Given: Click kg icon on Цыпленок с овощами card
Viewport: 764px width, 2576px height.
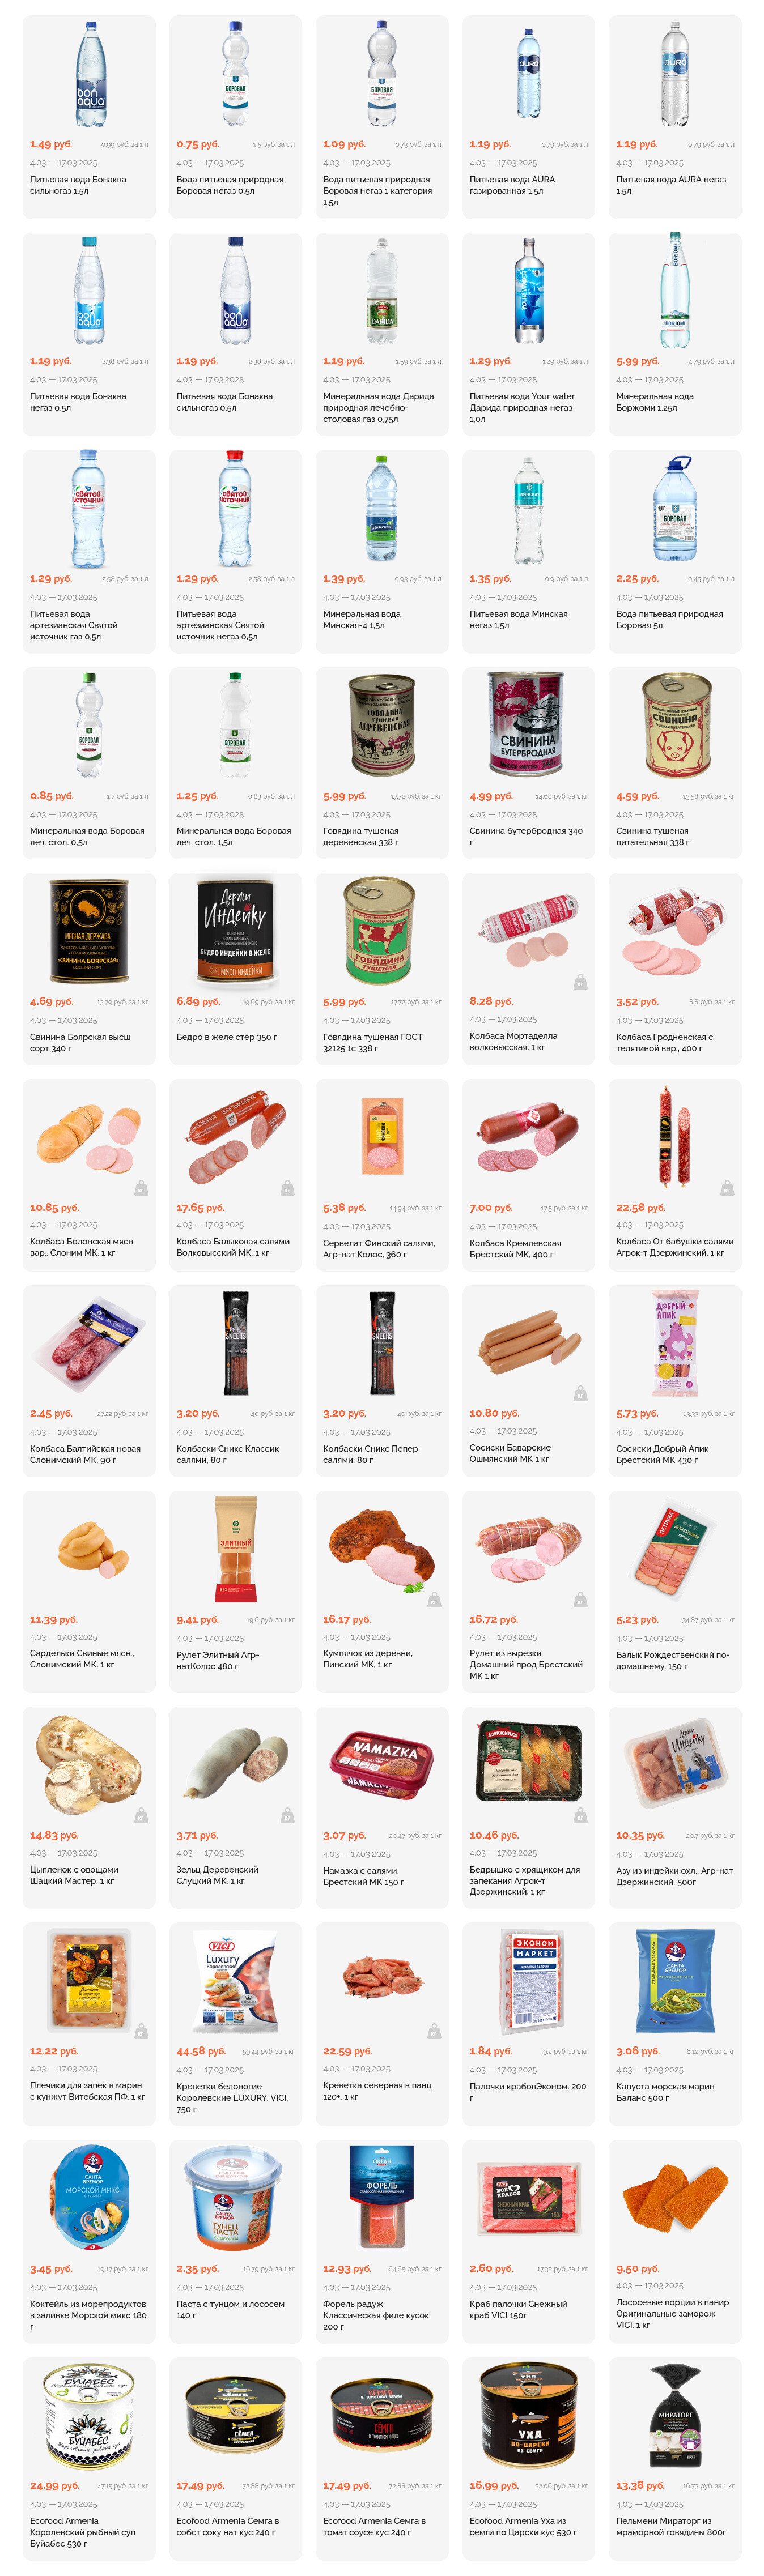Looking at the screenshot, I should (141, 1815).
